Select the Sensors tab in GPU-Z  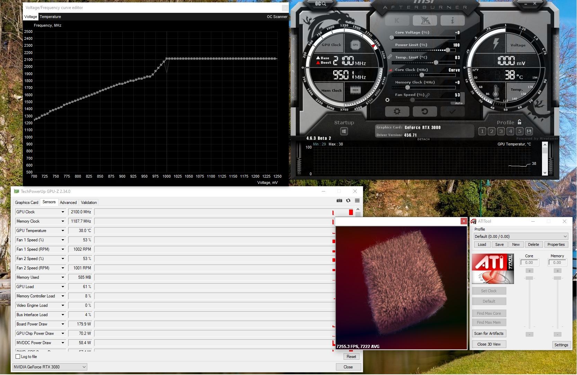click(x=49, y=202)
